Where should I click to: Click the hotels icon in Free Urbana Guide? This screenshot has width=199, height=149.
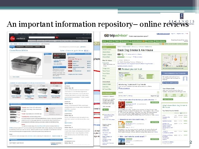(x=166, y=95)
